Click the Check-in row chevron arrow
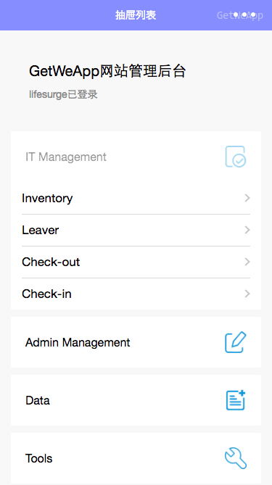This screenshot has width=272, height=485. [x=247, y=294]
